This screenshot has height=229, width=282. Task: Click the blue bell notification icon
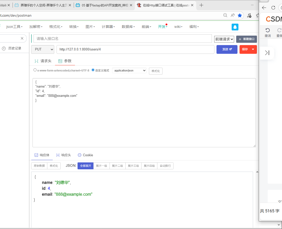coord(235,27)
